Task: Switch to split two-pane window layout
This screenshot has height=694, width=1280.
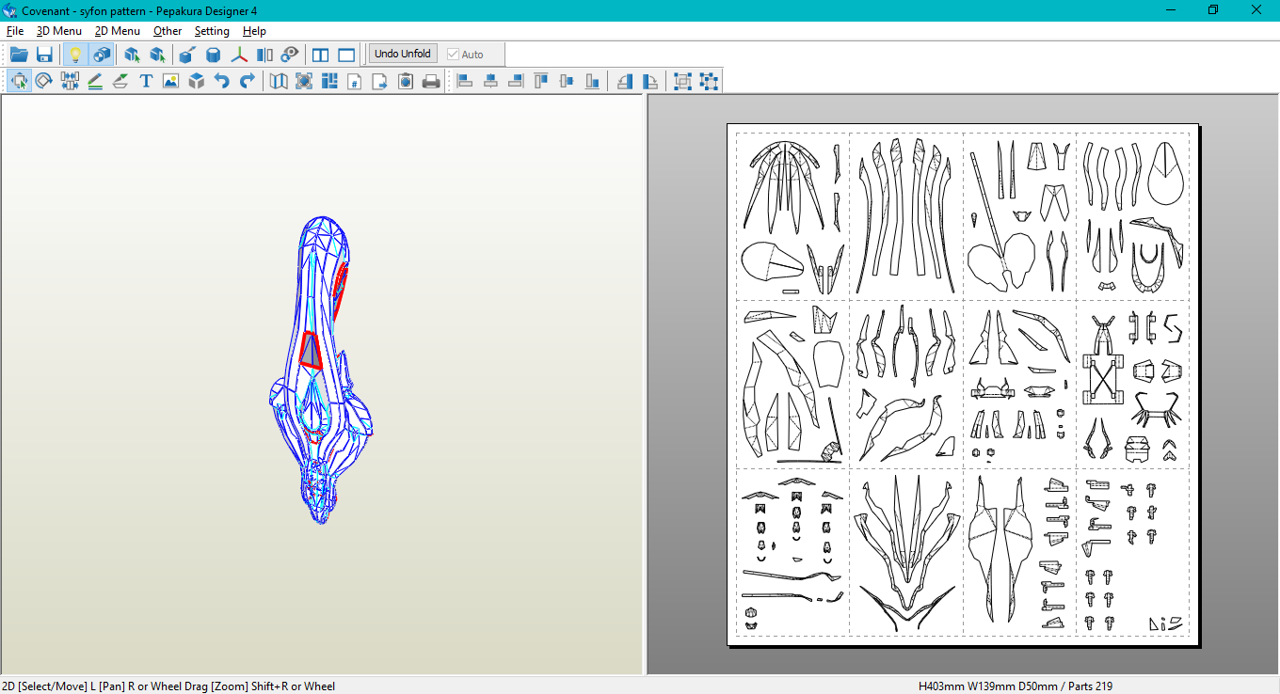Action: pyautogui.click(x=321, y=55)
